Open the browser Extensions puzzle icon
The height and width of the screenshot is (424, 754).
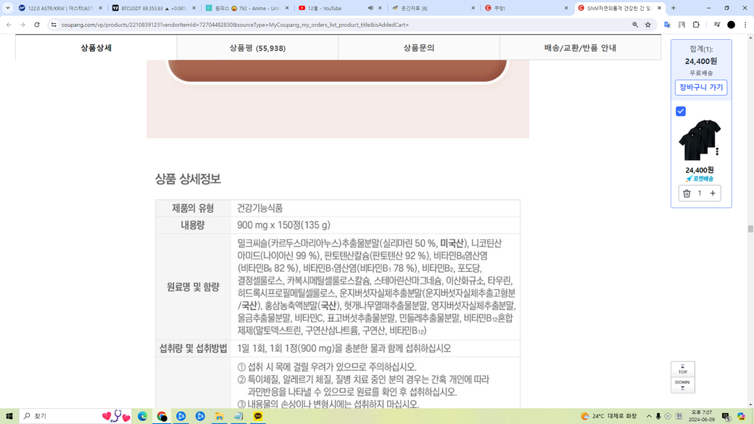tap(696, 25)
